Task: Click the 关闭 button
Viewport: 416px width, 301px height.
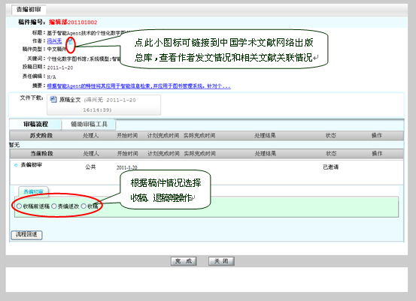Action: click(221, 261)
